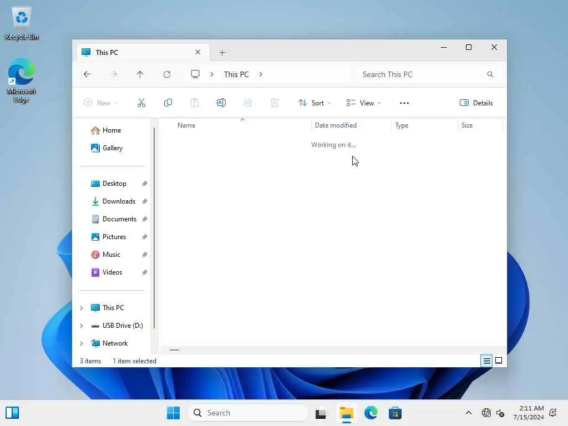Image resolution: width=568 pixels, height=426 pixels.
Task: Close the This PC tab
Action: pyautogui.click(x=198, y=52)
